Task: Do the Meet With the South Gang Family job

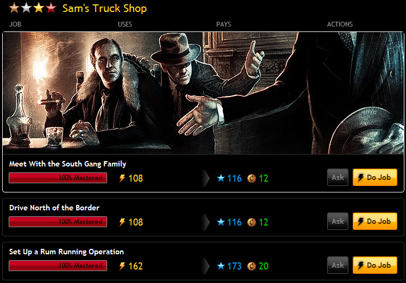Action: point(375,177)
